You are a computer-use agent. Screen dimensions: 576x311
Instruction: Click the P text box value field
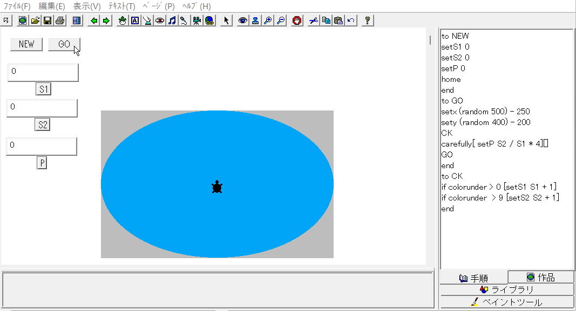[42, 146]
